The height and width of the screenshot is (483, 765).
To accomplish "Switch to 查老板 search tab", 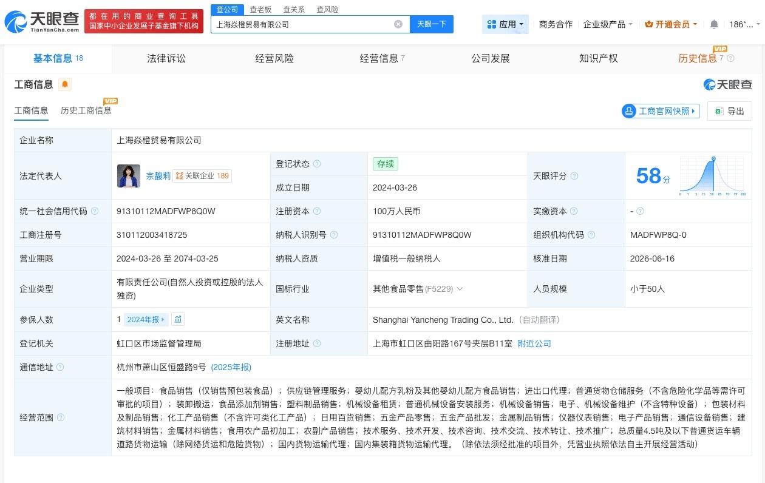I will pos(260,9).
